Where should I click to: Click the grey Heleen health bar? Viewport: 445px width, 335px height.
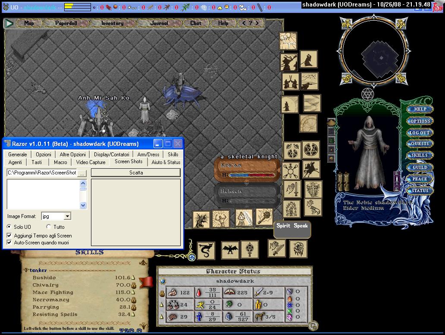point(247,196)
